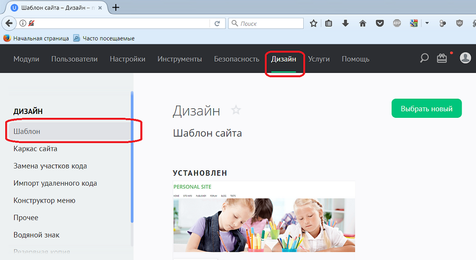Image resolution: width=476 pixels, height=260 pixels.
Task: Click the sidebar blue scrollbar
Action: pos(132,157)
